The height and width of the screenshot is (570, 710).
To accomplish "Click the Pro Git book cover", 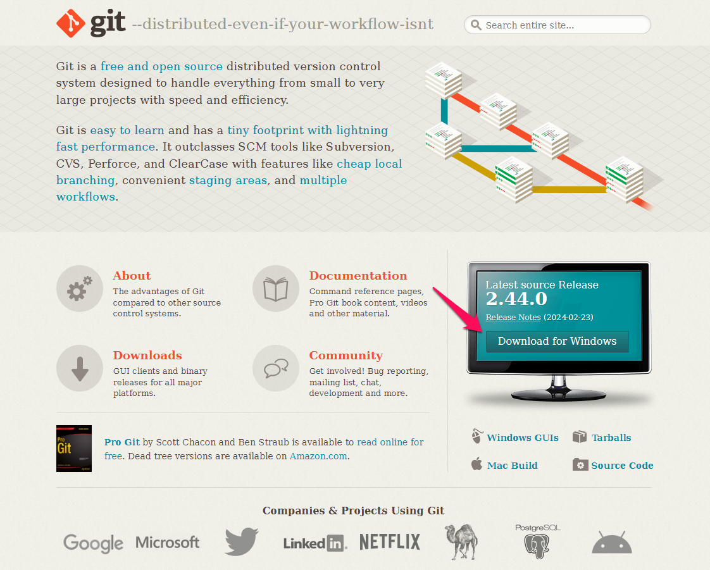I will tap(74, 448).
